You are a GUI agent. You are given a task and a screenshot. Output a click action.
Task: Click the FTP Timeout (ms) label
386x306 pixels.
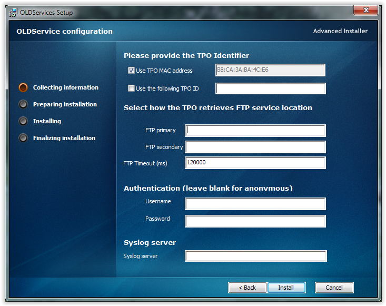pyautogui.click(x=145, y=163)
